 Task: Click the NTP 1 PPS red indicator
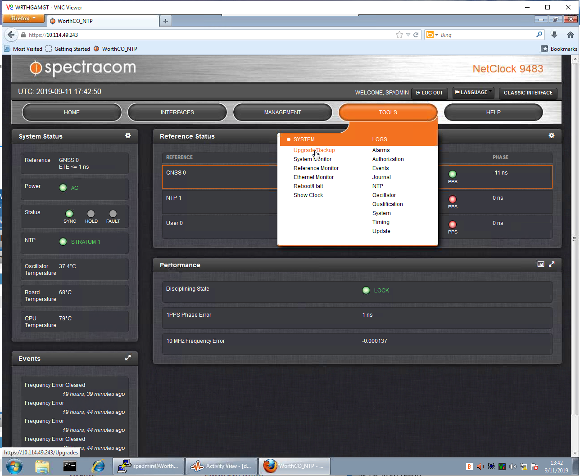pos(453,199)
